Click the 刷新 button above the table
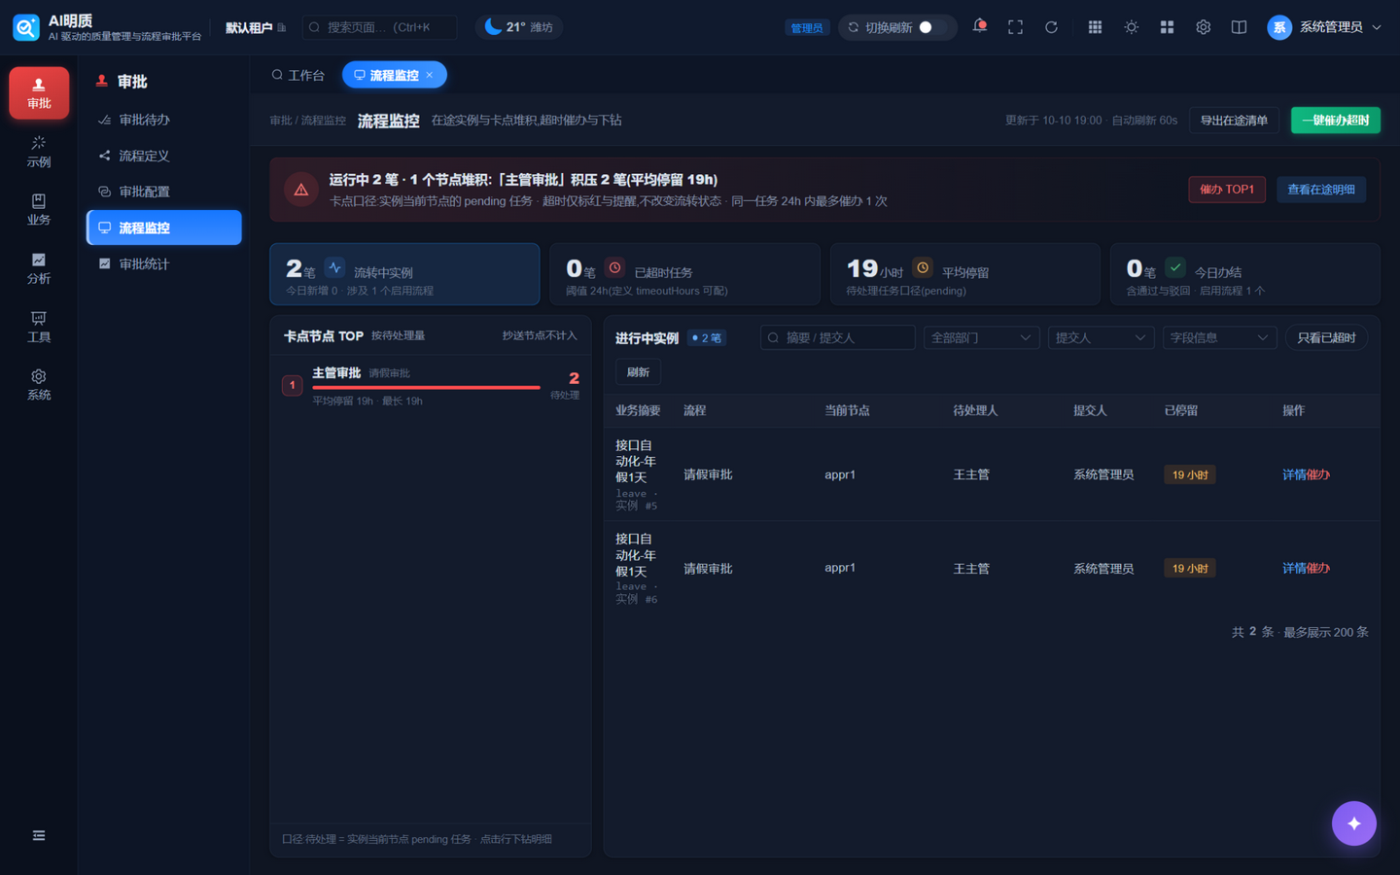The image size is (1400, 875). (x=638, y=372)
